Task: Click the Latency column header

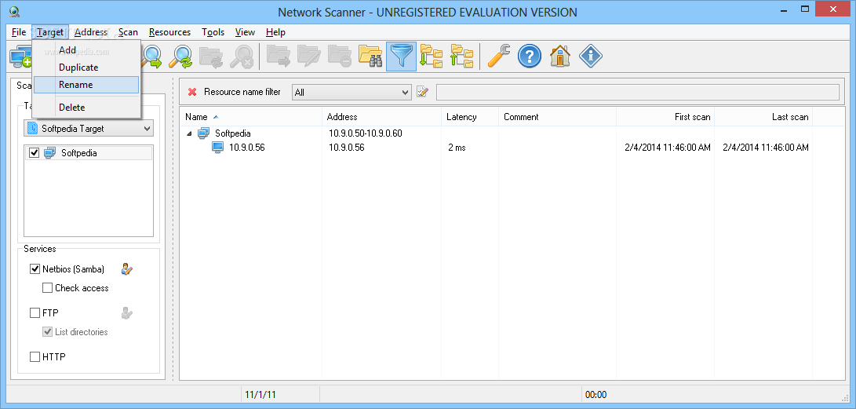Action: [x=470, y=117]
